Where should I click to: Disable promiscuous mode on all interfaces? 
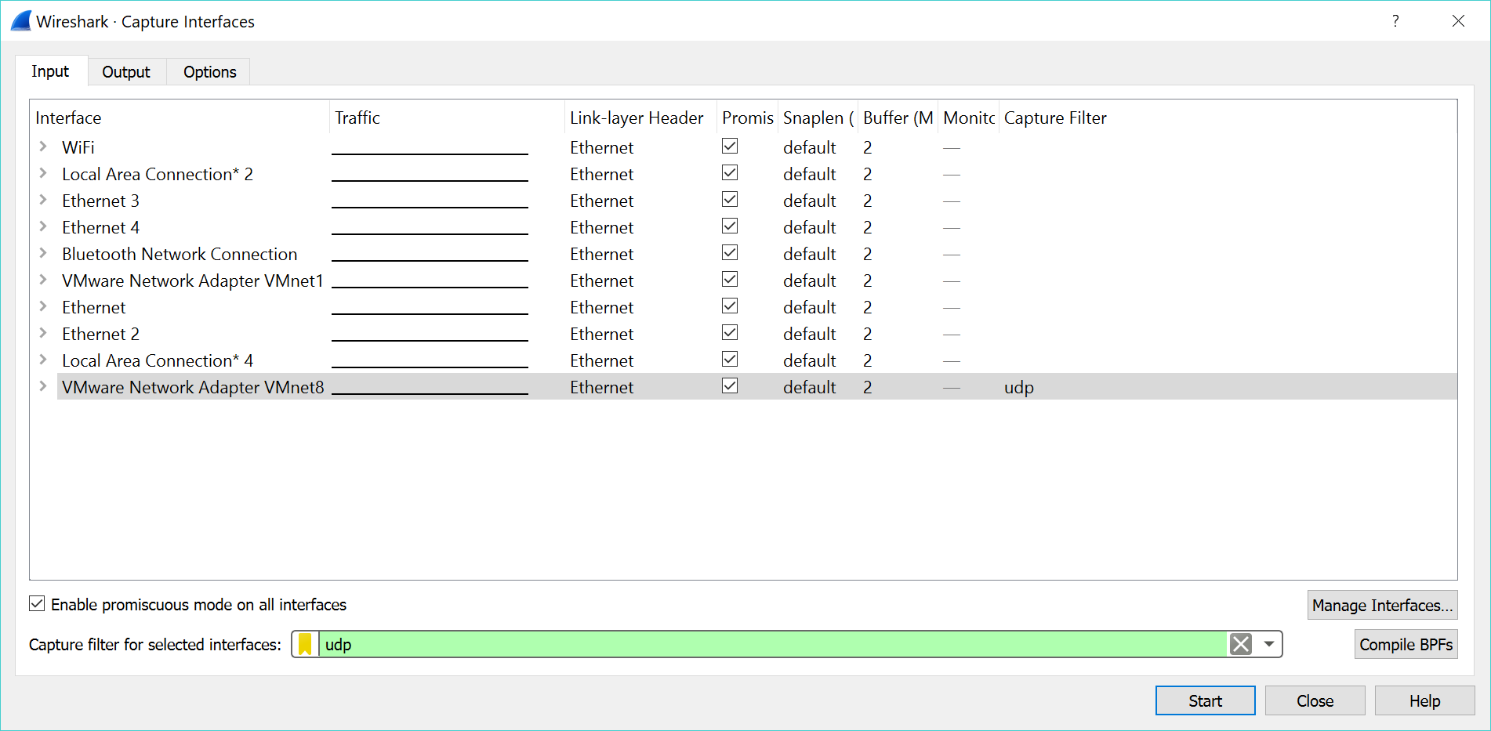[37, 604]
